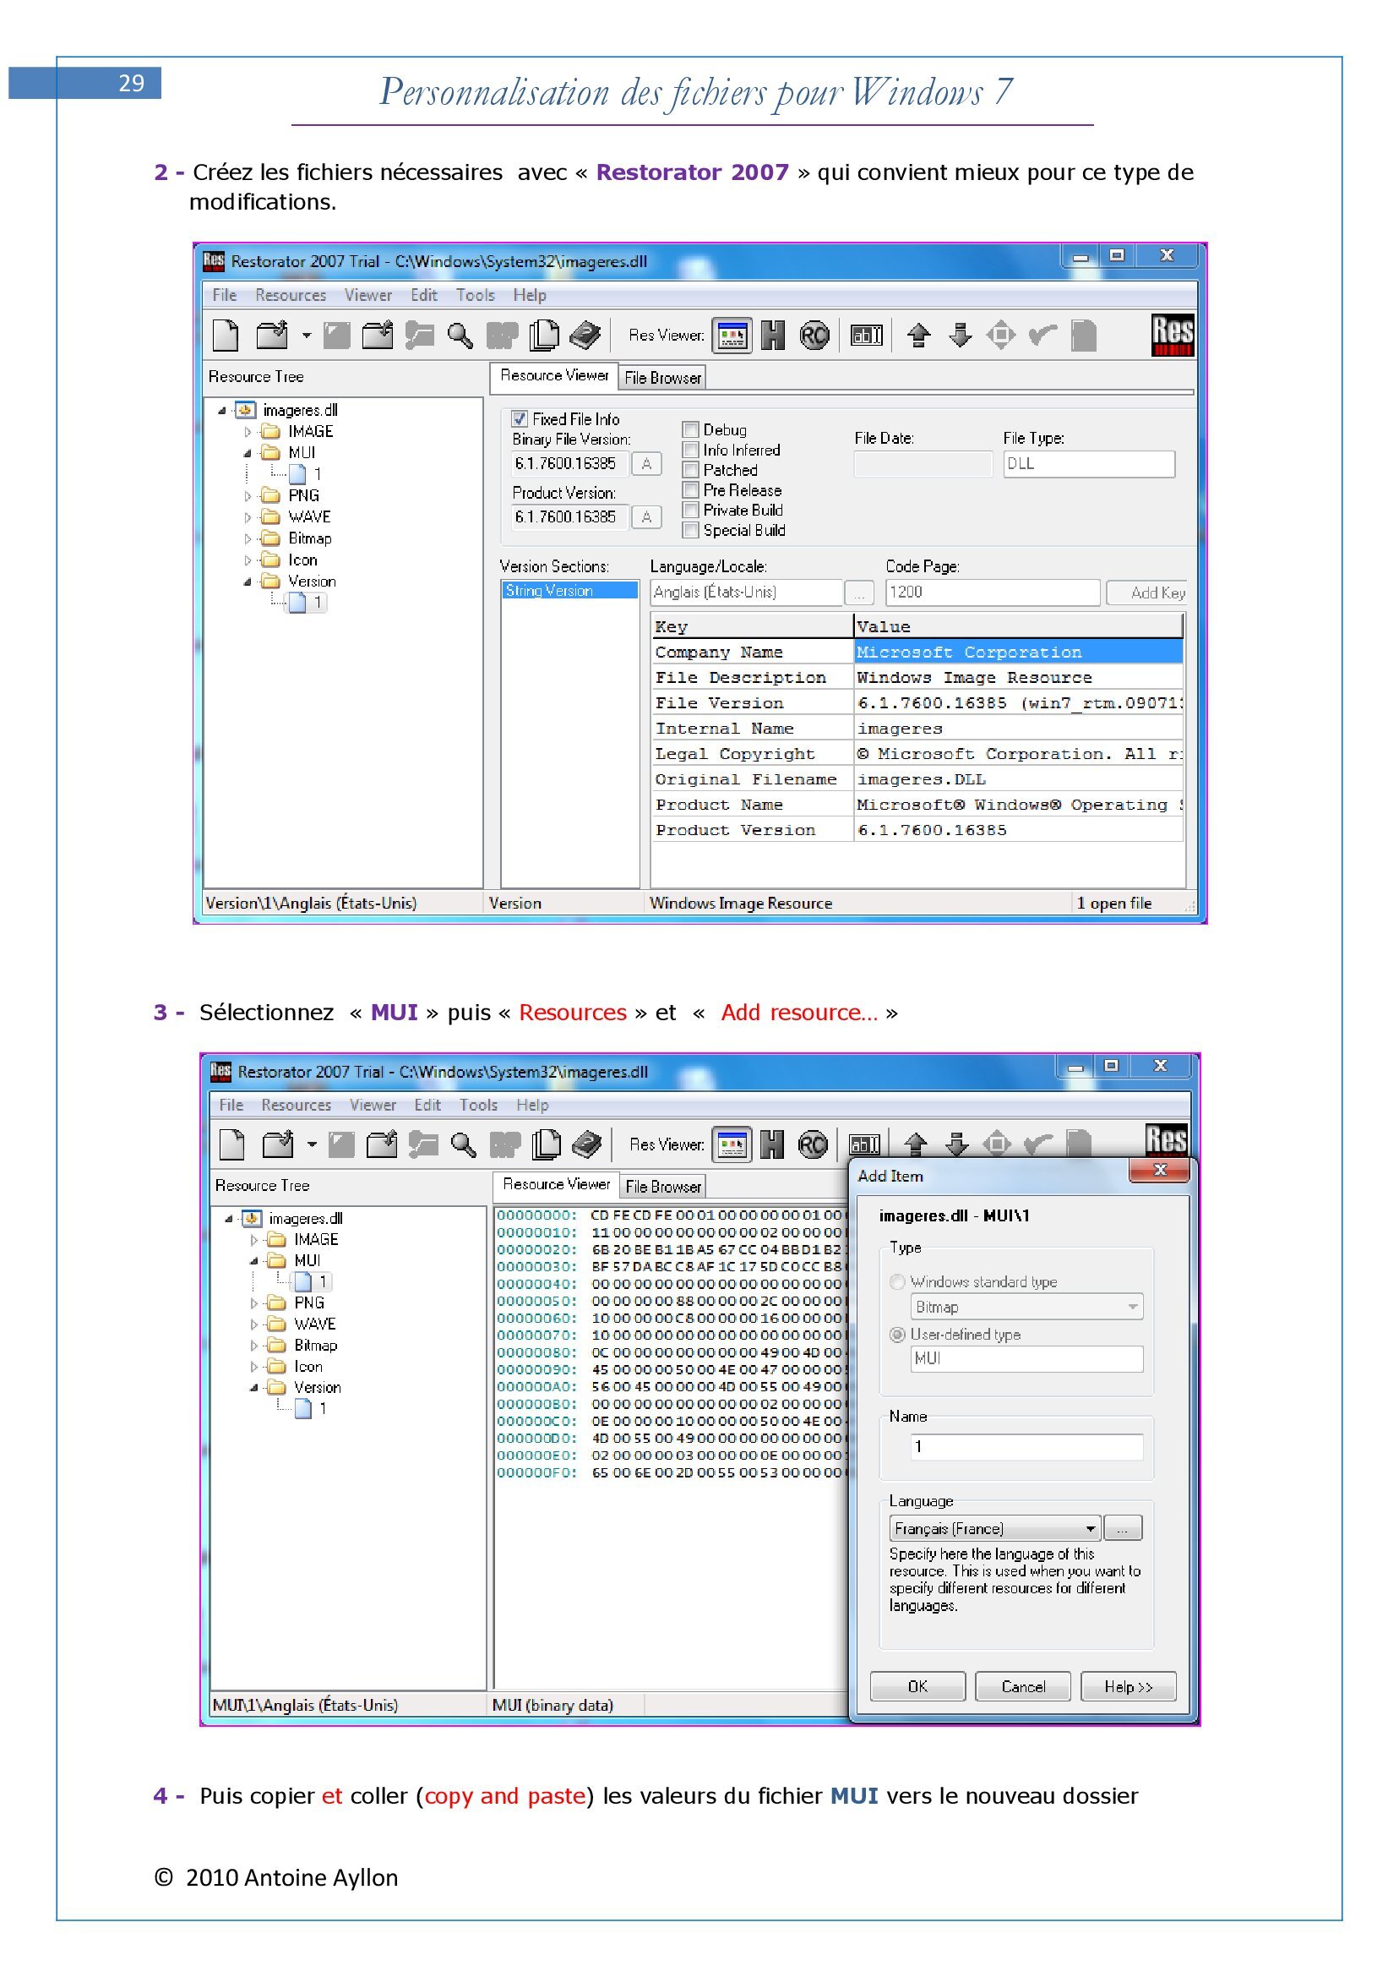
Task: Open the Français (France) language dropdown
Action: 995,1528
